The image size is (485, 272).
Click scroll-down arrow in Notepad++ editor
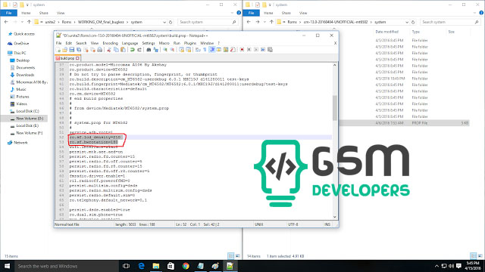tap(335, 217)
